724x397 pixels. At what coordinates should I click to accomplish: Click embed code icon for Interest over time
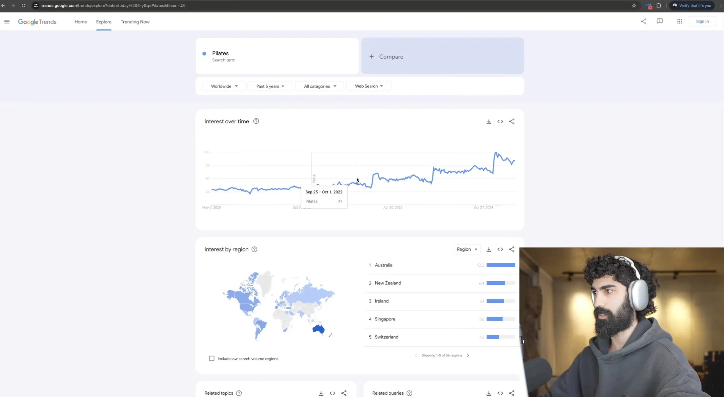click(500, 122)
